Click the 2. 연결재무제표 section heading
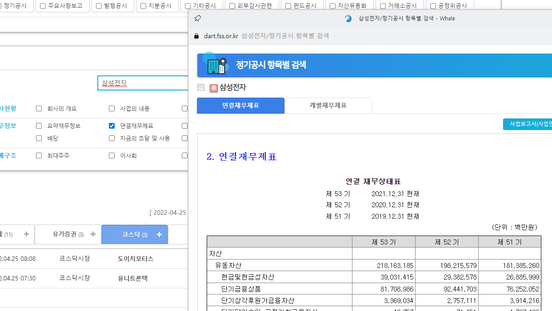Viewport: 552px width, 311px height. pos(242,157)
